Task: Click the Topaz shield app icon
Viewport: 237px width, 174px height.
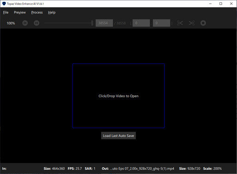Action: click(4, 4)
